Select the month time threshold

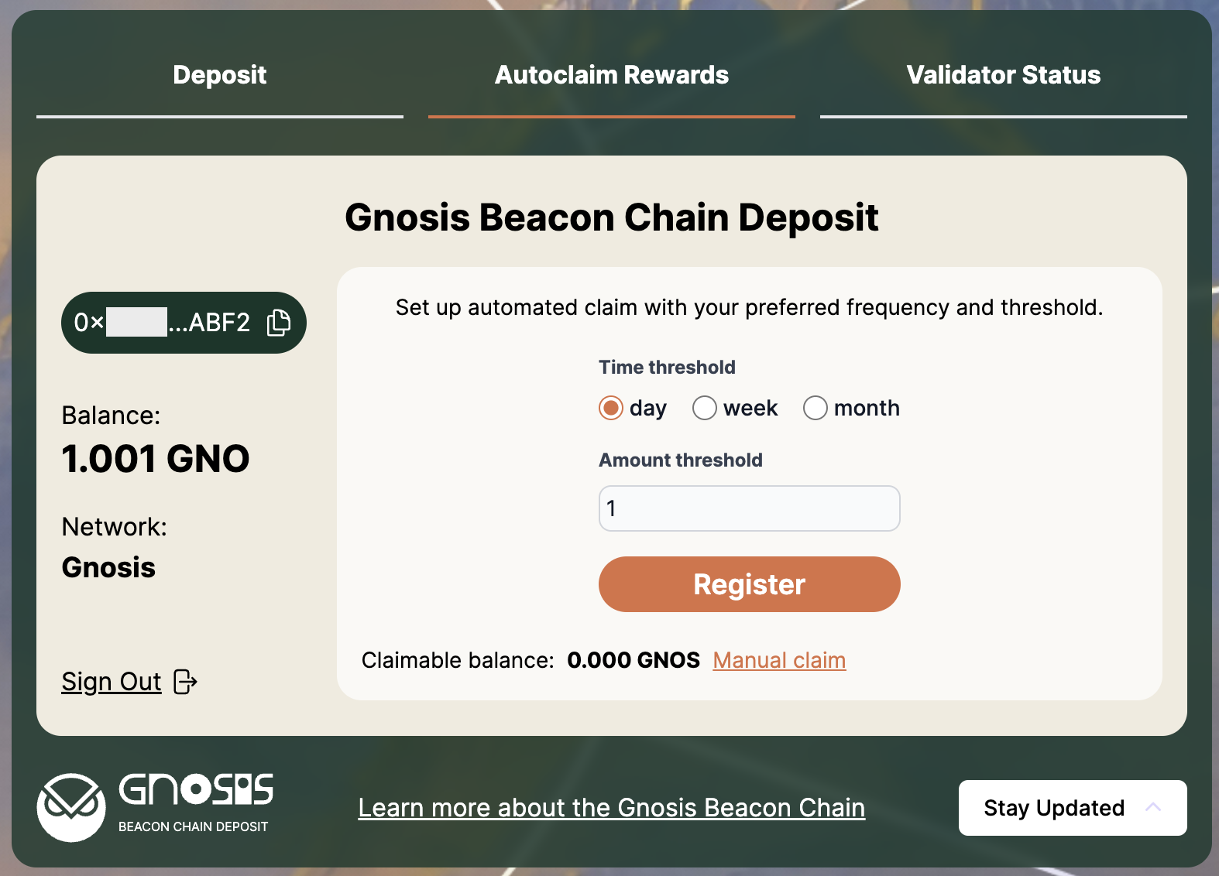tap(816, 408)
